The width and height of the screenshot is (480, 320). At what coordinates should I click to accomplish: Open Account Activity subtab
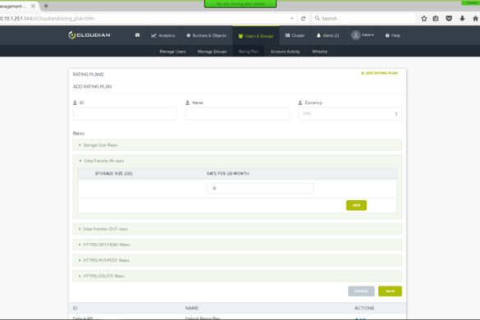click(x=286, y=52)
